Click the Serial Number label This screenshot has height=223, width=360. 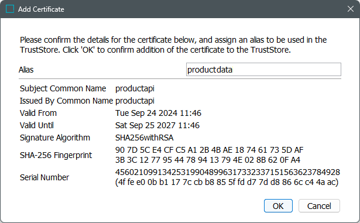(x=44, y=177)
